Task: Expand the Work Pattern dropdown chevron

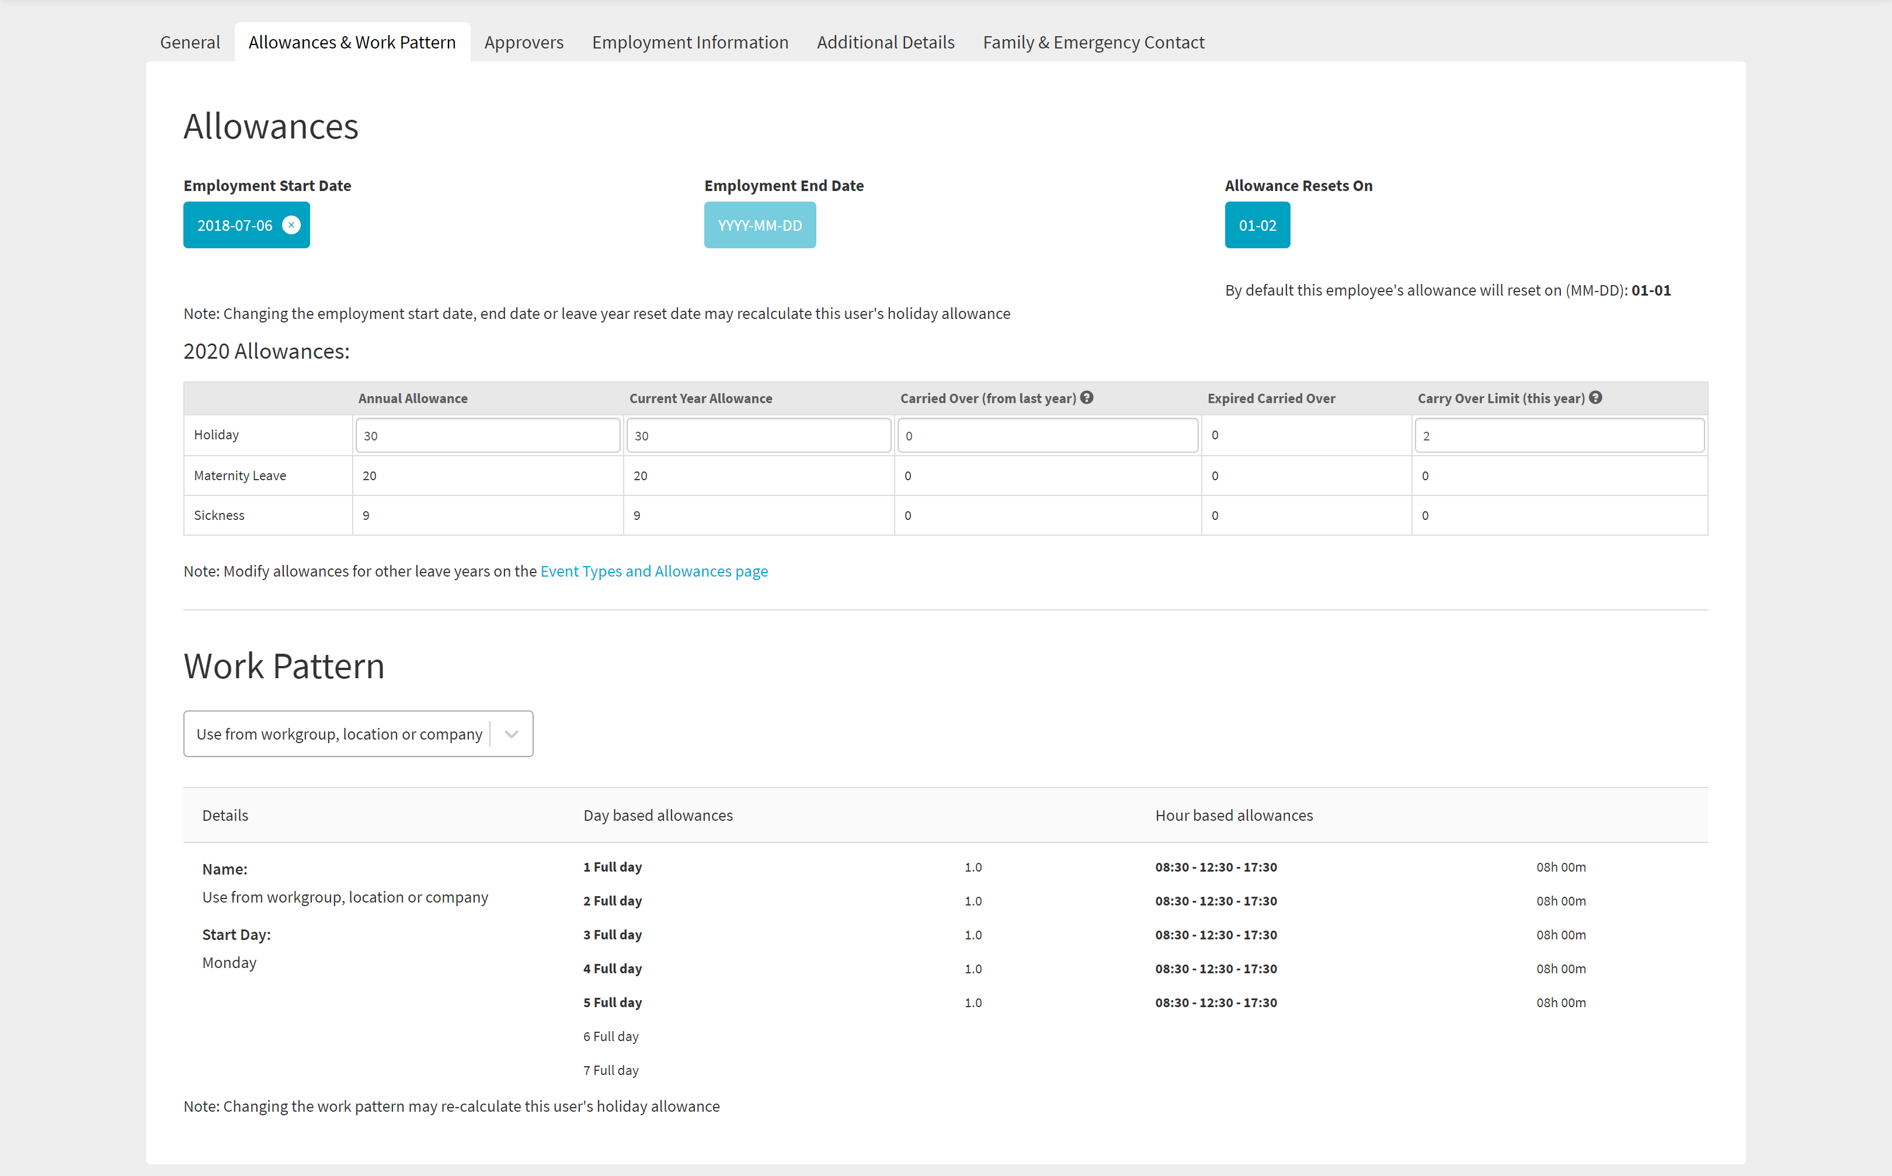Action: pos(512,733)
